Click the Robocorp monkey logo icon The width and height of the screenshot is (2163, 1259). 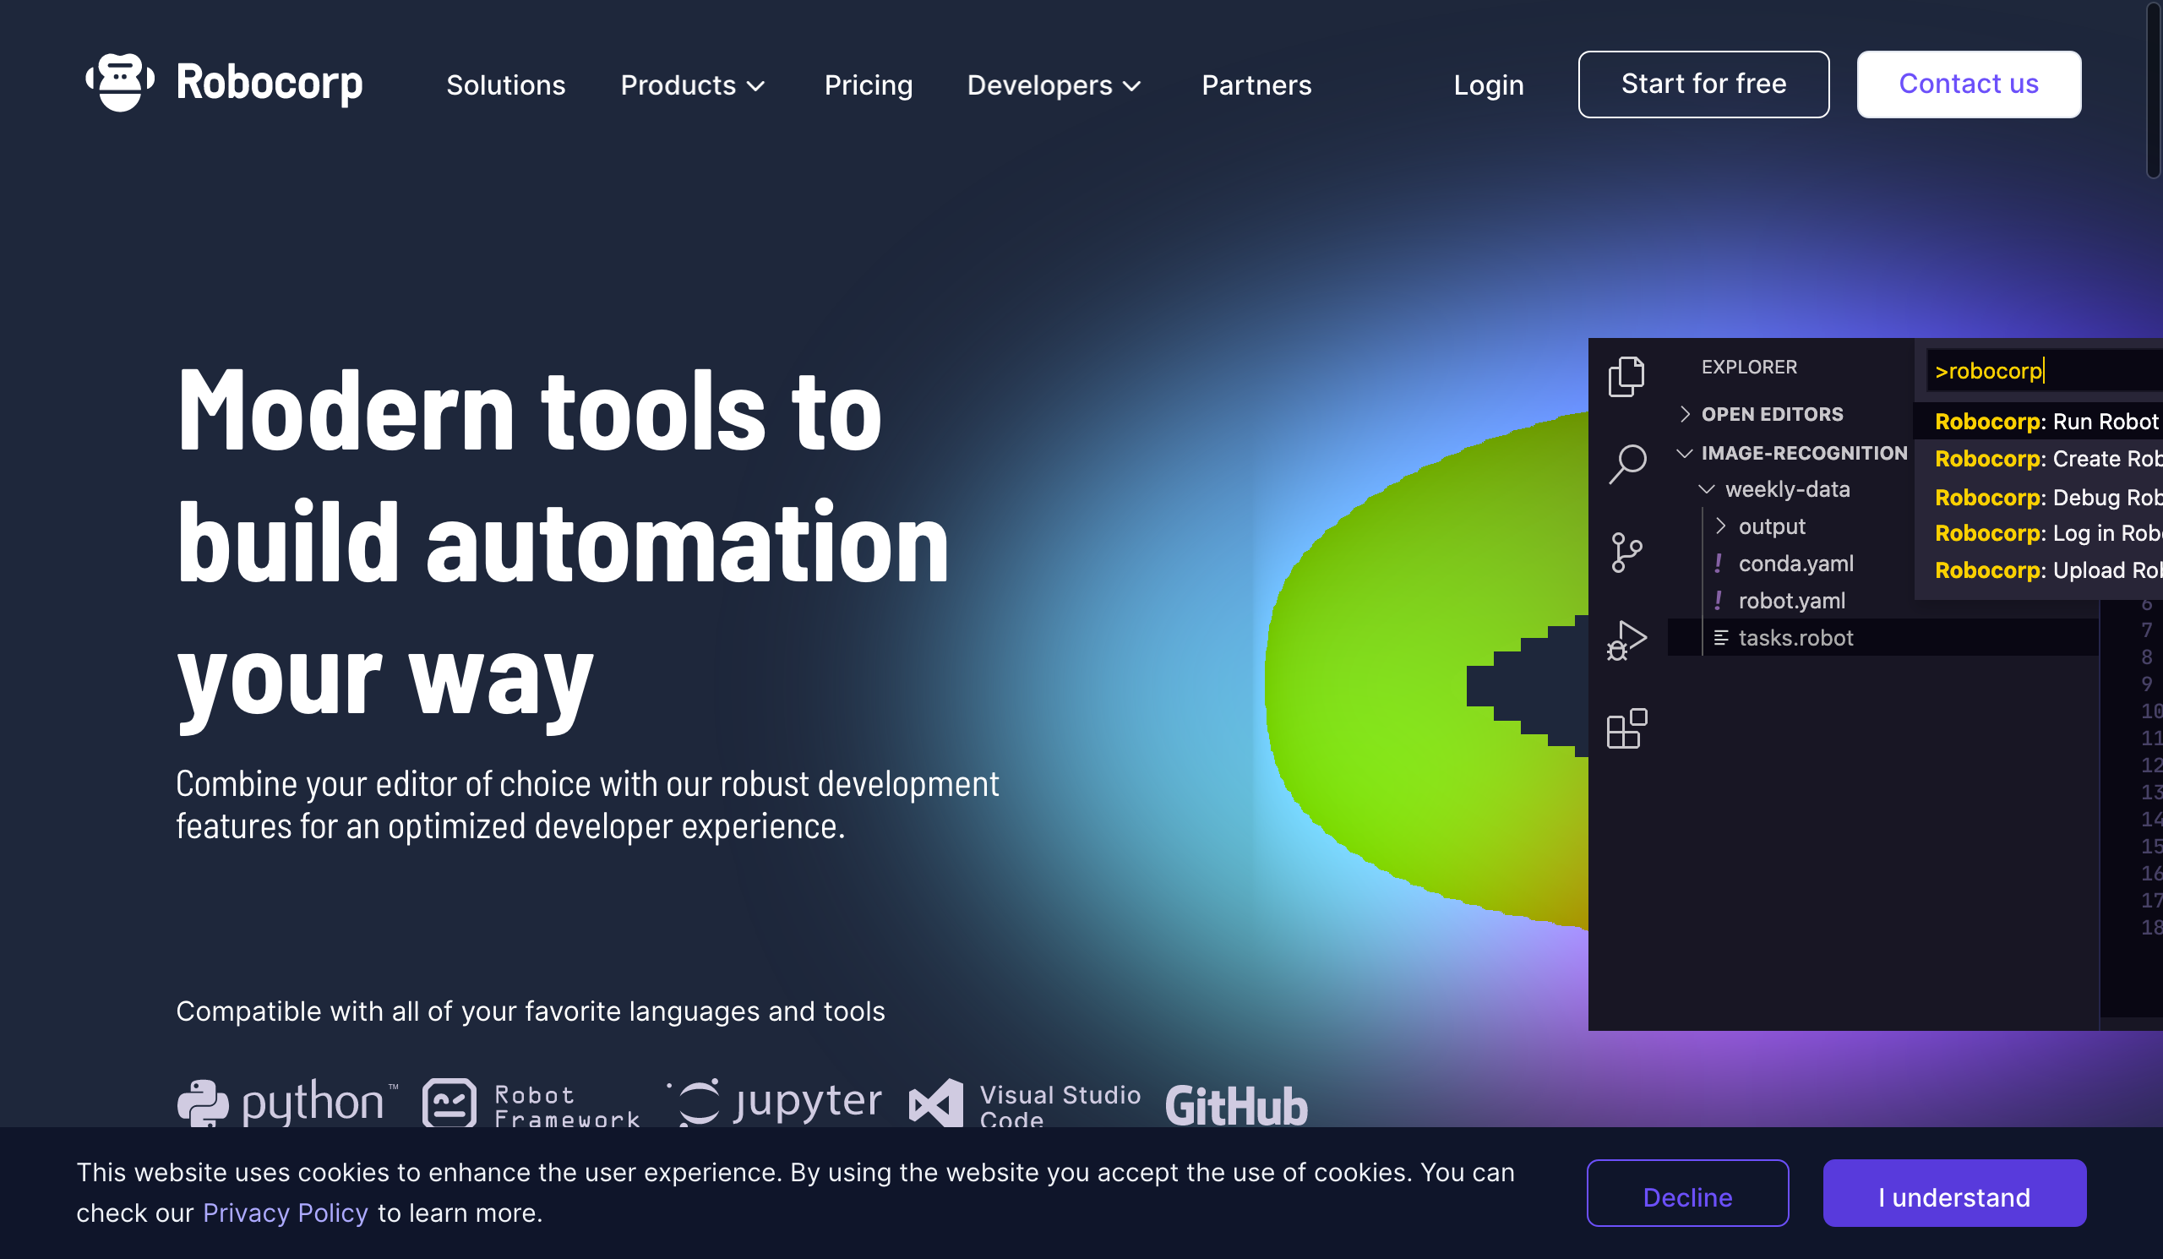point(120,83)
